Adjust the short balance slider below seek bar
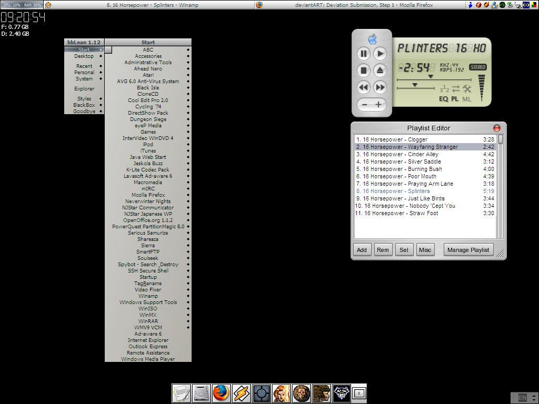The image size is (539, 404). (416, 87)
